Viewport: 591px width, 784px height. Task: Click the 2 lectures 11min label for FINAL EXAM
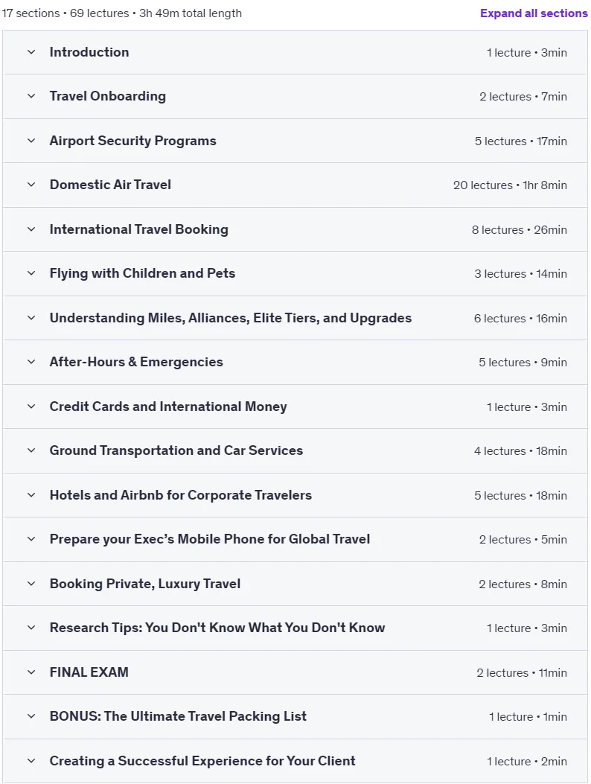pos(522,672)
